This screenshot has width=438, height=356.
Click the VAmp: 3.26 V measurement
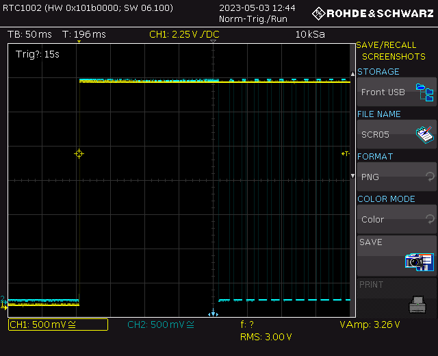pyautogui.click(x=370, y=325)
